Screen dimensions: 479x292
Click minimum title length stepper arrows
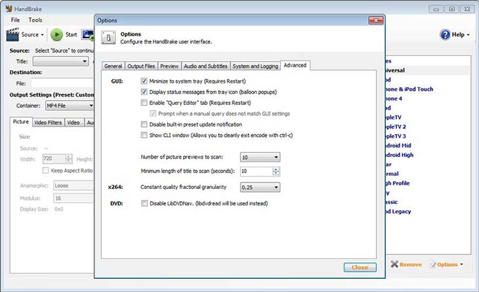(x=276, y=171)
